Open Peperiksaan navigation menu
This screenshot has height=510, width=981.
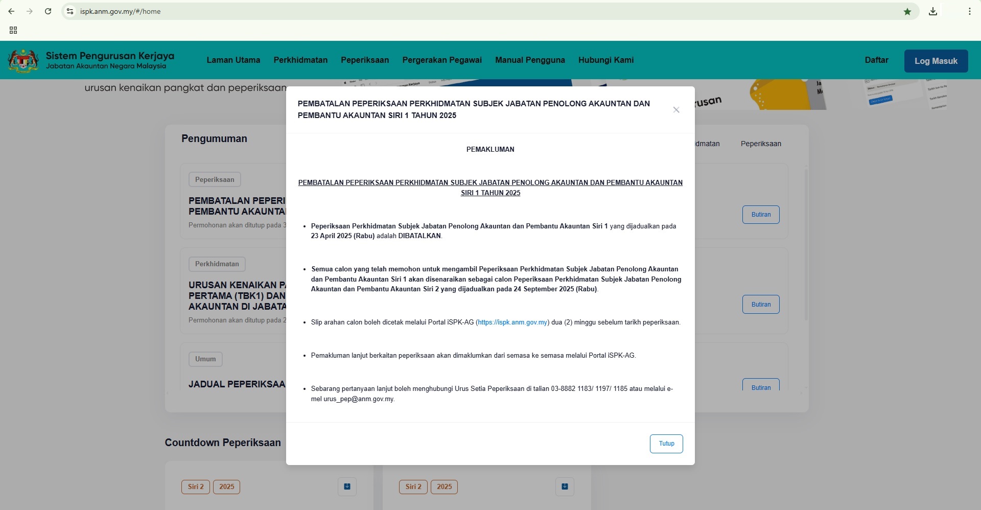[x=365, y=60]
